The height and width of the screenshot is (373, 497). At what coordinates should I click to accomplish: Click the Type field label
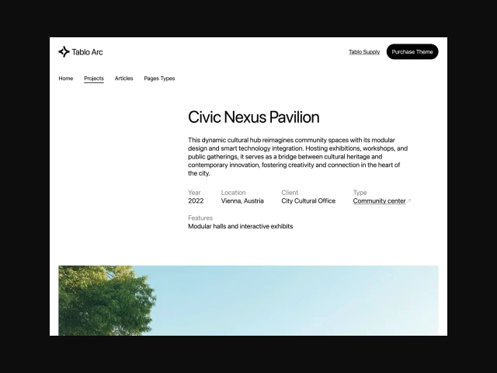(x=360, y=193)
